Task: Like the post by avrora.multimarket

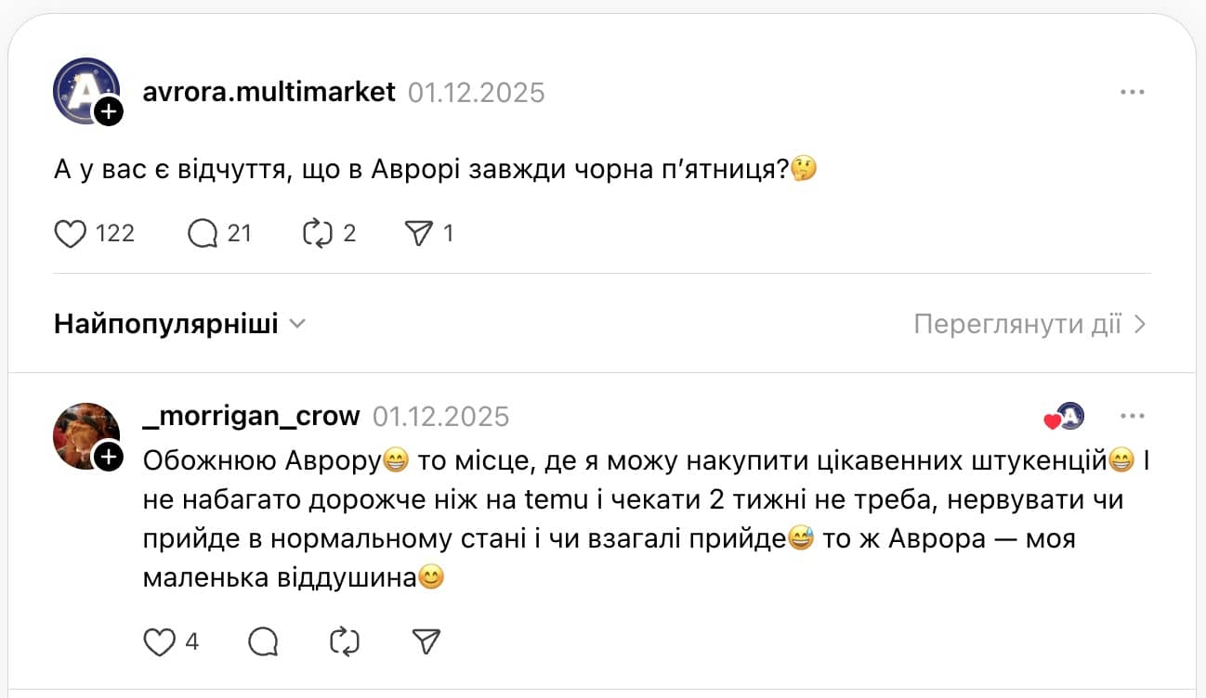Action: coord(71,234)
